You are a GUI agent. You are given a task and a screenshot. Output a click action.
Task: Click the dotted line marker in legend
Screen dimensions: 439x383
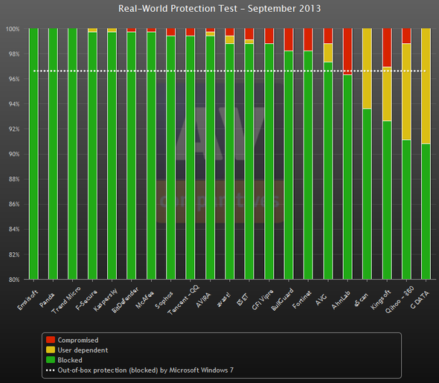(x=51, y=370)
